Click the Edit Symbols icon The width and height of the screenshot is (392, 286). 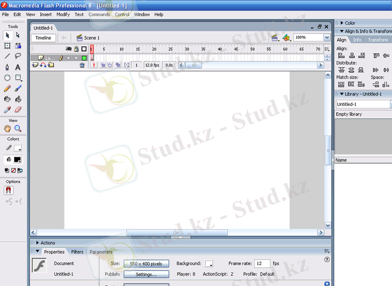[287, 38]
